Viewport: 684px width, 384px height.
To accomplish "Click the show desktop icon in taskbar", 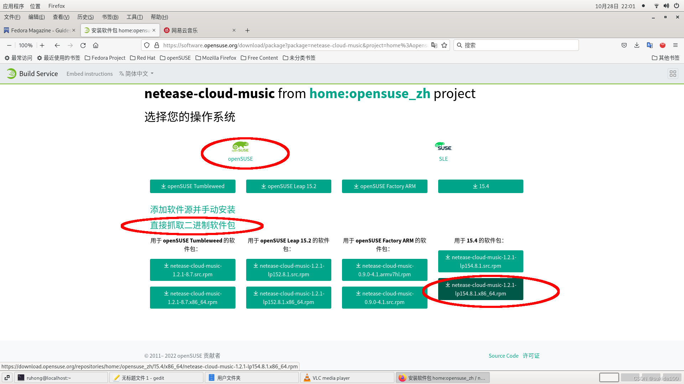I will pyautogui.click(x=7, y=378).
